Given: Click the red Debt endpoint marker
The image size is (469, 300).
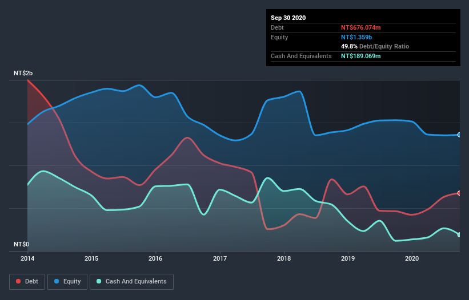Looking at the screenshot, I should click(459, 193).
